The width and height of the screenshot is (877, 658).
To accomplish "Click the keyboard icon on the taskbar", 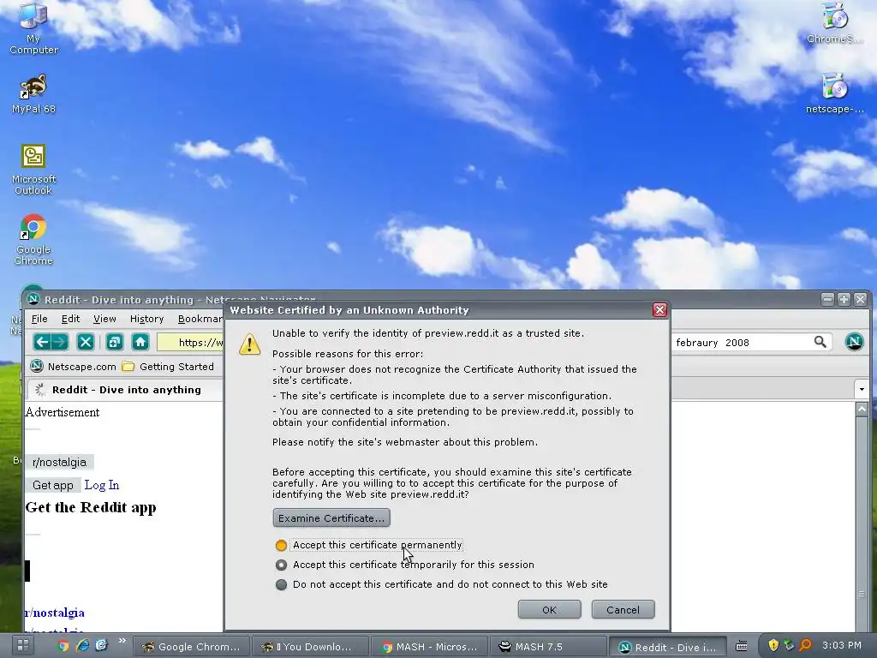I will 741,646.
